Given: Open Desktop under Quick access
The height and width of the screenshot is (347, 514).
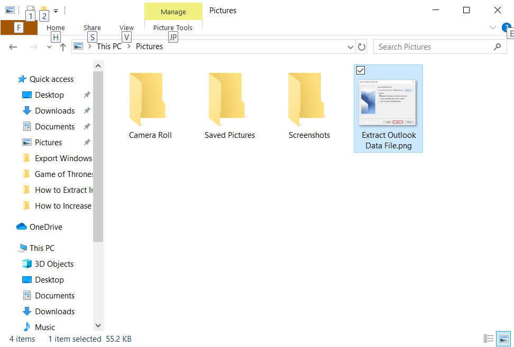Looking at the screenshot, I should pos(49,95).
